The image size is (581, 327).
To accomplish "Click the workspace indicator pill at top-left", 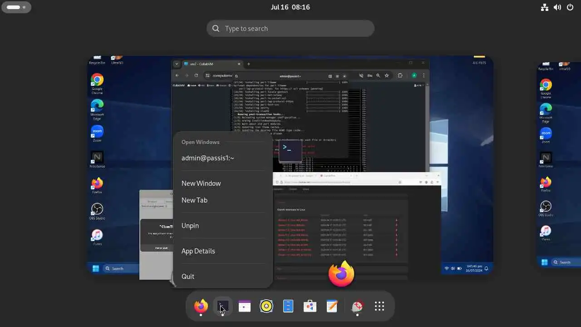I will [x=16, y=7].
